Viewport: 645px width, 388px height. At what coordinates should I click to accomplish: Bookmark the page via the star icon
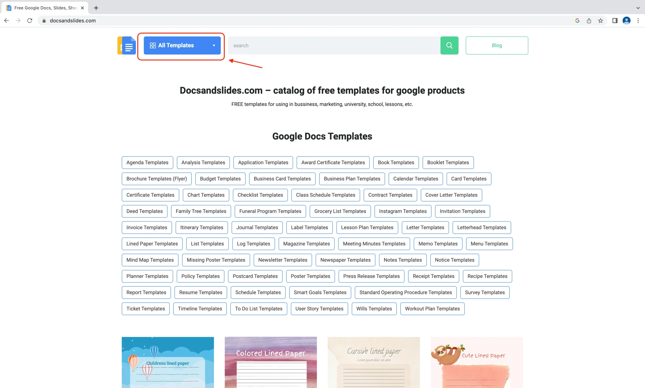[600, 20]
